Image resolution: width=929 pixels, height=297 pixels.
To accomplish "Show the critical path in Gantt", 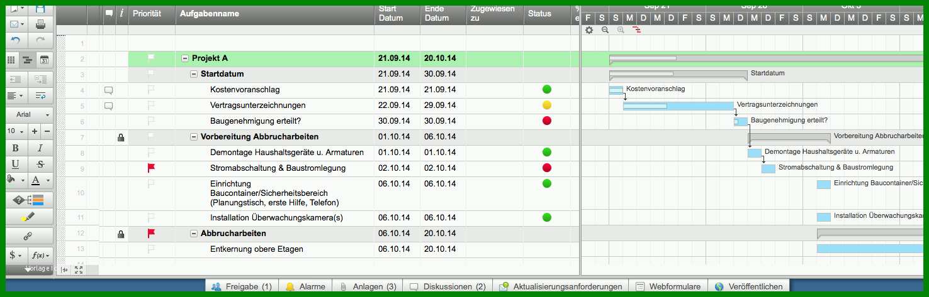I will coord(636,30).
